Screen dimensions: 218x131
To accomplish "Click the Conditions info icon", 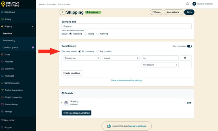I will tap(75, 46).
